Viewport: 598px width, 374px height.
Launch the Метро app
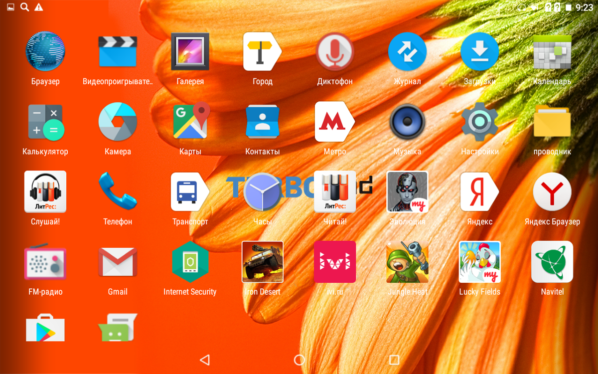click(335, 122)
